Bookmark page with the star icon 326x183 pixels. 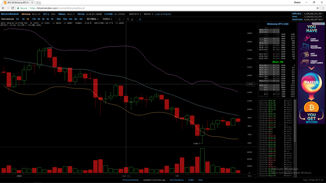pyautogui.click(x=317, y=8)
